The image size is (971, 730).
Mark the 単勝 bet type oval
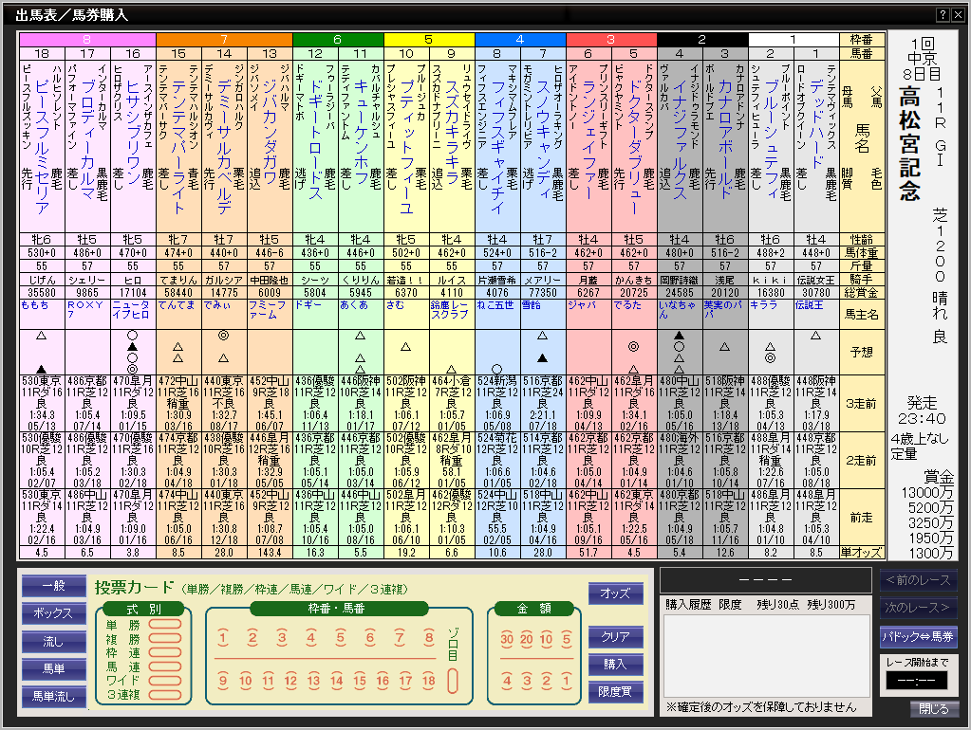(x=165, y=625)
